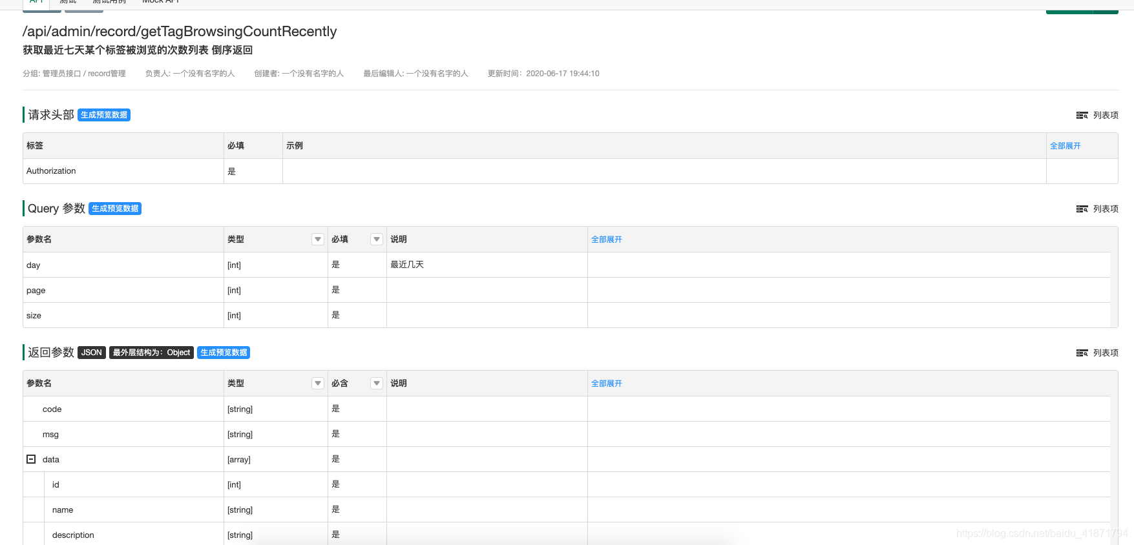Viewport: 1134px width, 545px height.
Task: Open 必含 filter dropdown in 返回参数 table
Action: (377, 384)
